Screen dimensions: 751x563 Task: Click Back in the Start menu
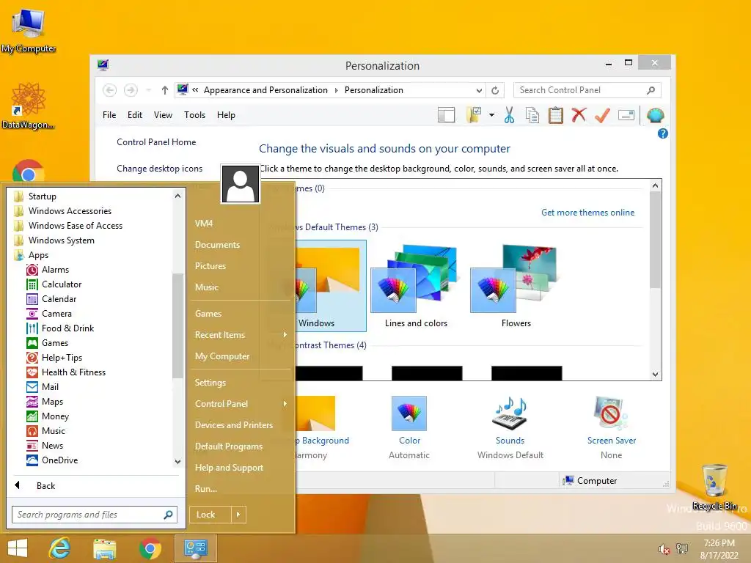tap(46, 486)
